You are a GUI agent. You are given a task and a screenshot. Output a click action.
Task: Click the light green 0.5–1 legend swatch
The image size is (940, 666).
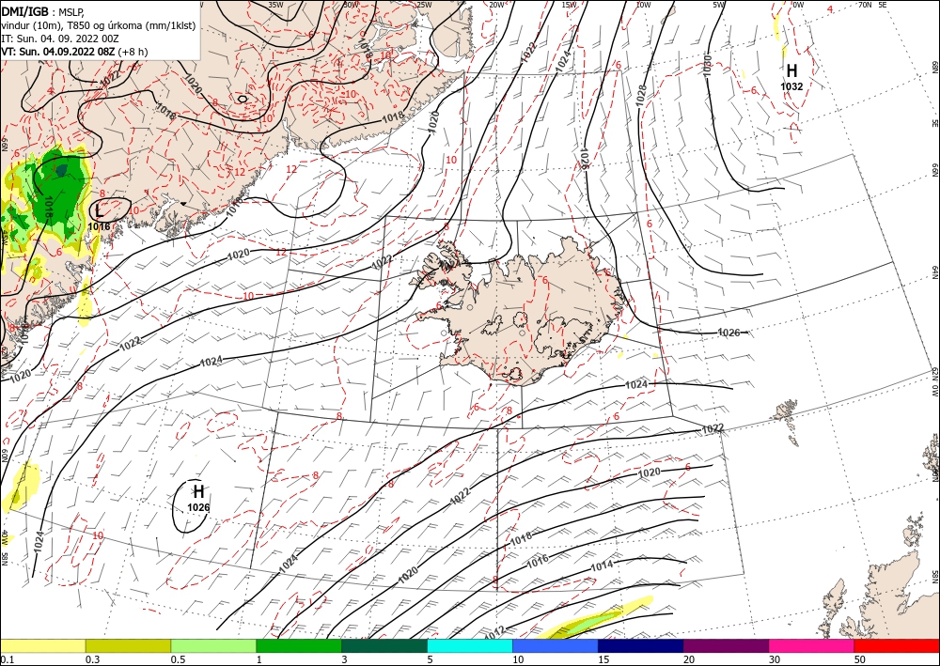(x=213, y=645)
